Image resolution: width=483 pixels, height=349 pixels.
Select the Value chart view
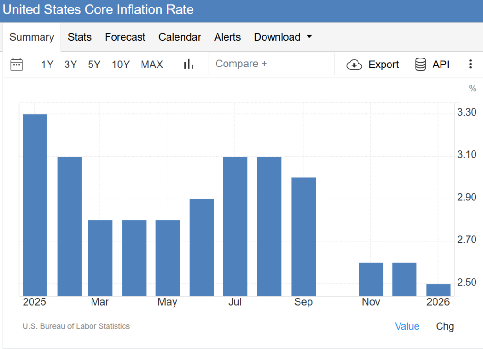point(407,326)
